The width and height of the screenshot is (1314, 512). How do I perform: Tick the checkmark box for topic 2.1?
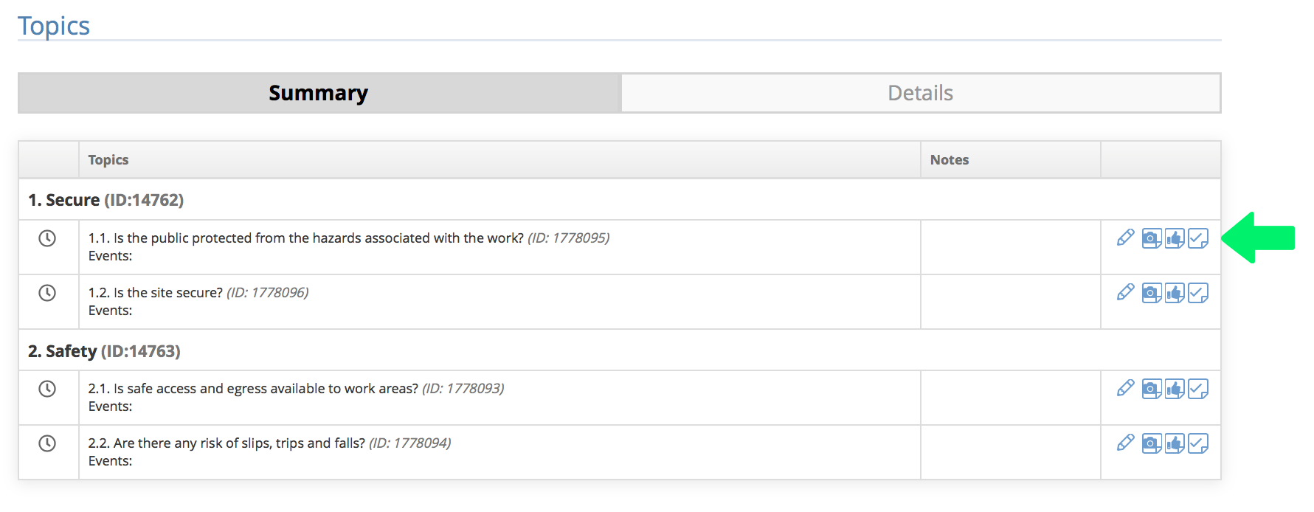coord(1198,389)
